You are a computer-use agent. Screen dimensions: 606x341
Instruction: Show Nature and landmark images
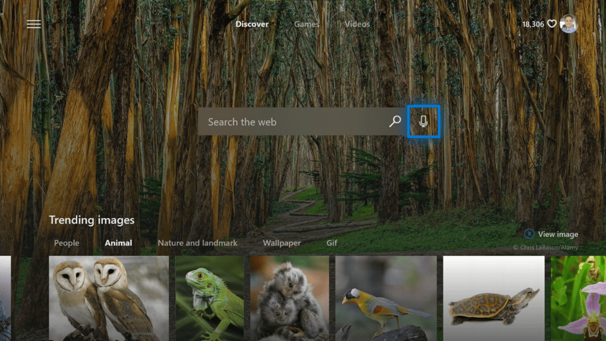coord(198,243)
